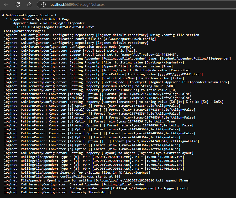This screenshot has height=198, width=236.
Task: Click the Setting Property [DatePattern] line
Action: tap(103, 74)
